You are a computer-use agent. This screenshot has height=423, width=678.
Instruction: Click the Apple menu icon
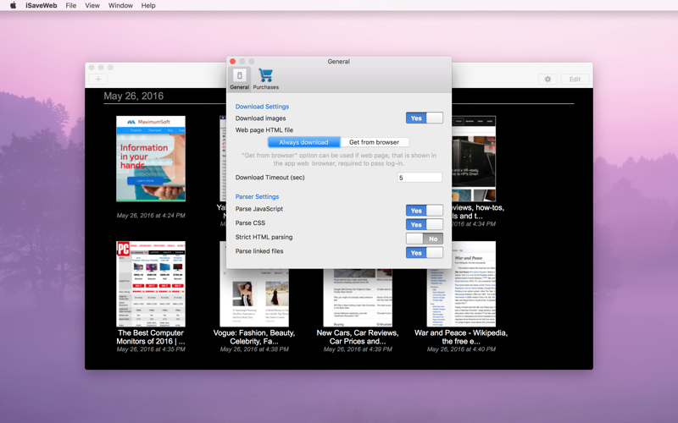click(13, 6)
